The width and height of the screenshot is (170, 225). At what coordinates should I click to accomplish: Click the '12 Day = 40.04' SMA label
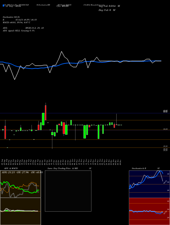tap(13, 6)
